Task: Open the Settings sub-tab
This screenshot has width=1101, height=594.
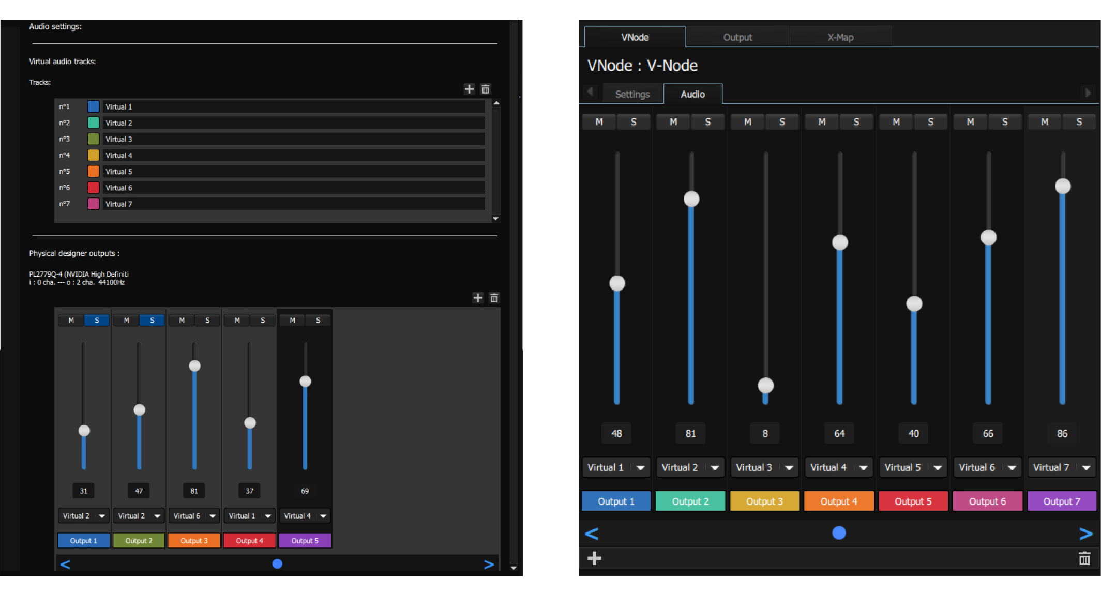Action: coord(632,94)
